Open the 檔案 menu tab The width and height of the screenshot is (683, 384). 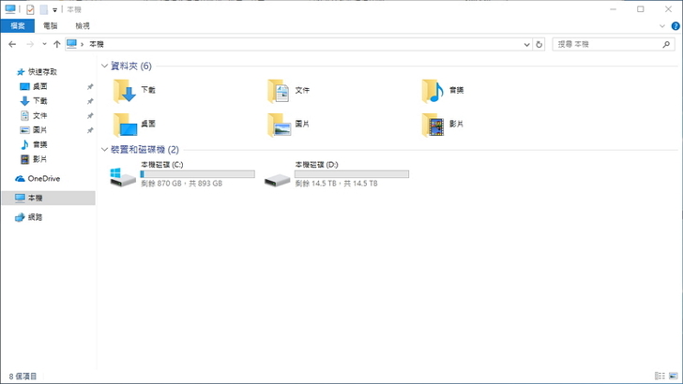tap(18, 25)
